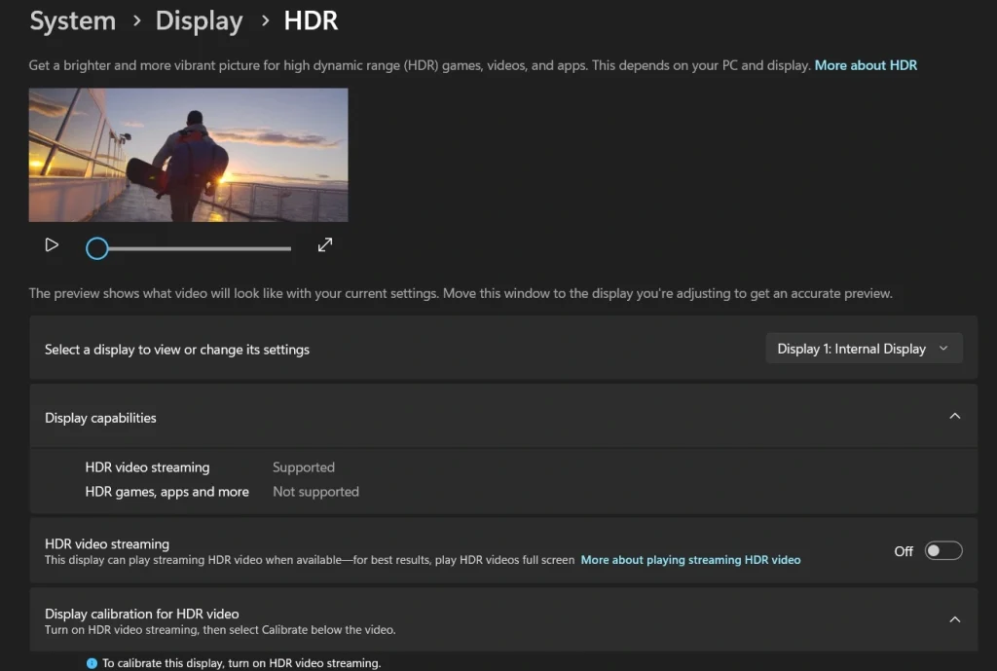Open the display selection dropdown
This screenshot has height=671, width=997.
tap(863, 348)
